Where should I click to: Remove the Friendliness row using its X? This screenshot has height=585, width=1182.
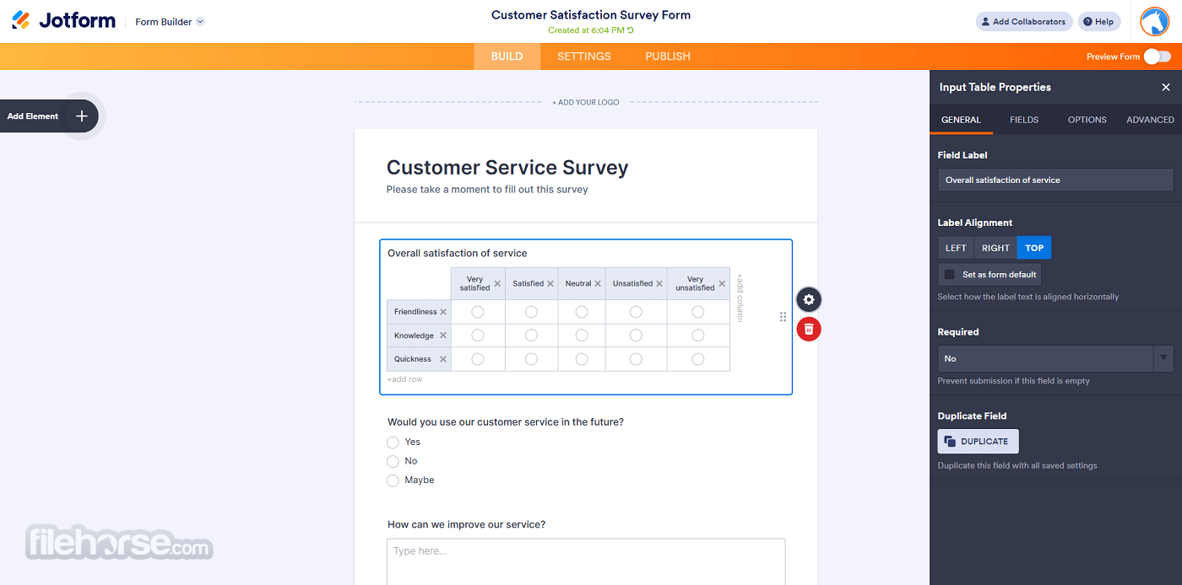coord(443,312)
